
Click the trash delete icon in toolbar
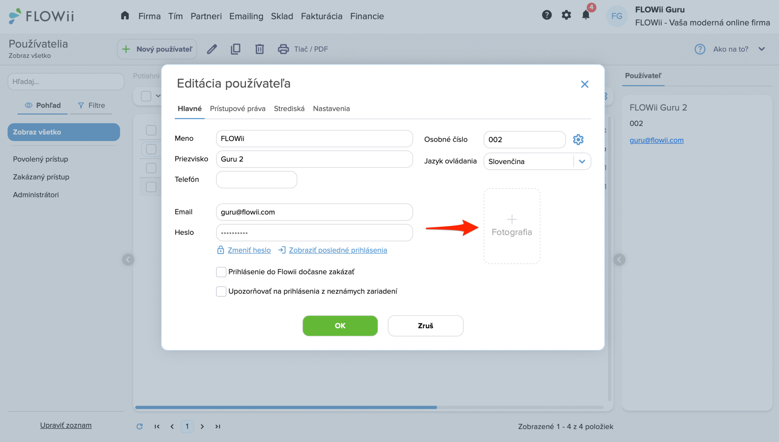259,49
